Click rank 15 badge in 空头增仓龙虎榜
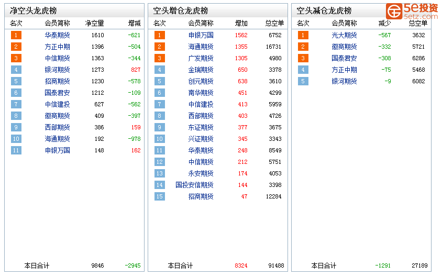442x277 pixels. click(160, 197)
